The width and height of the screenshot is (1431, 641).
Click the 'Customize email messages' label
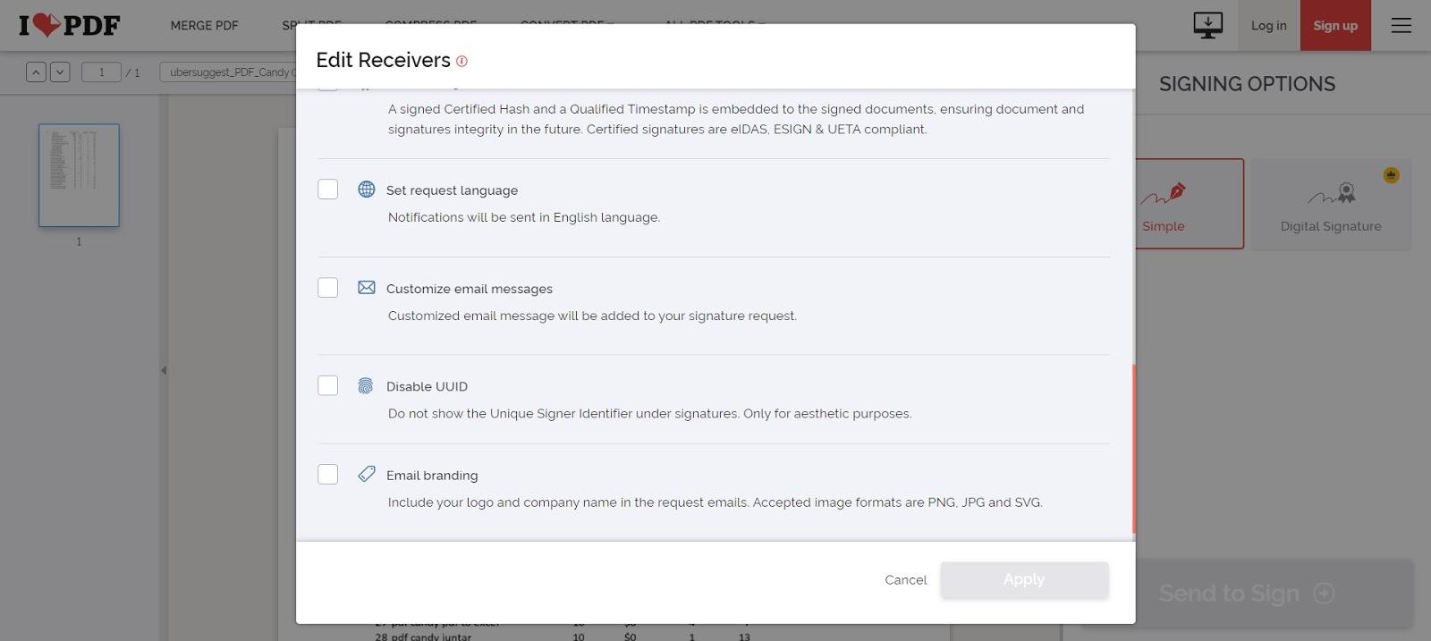pyautogui.click(x=470, y=289)
